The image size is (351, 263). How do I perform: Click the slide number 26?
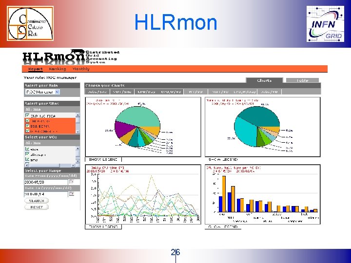click(175, 252)
